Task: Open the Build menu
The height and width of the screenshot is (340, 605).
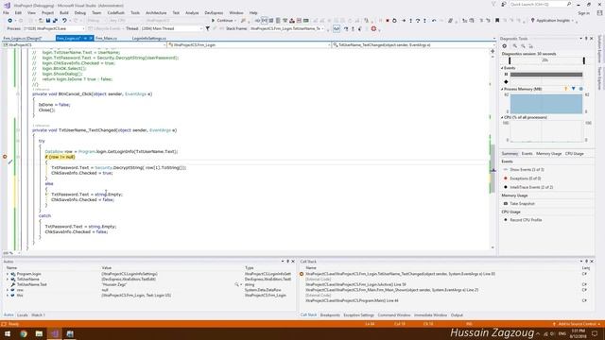Action: tap(64, 13)
